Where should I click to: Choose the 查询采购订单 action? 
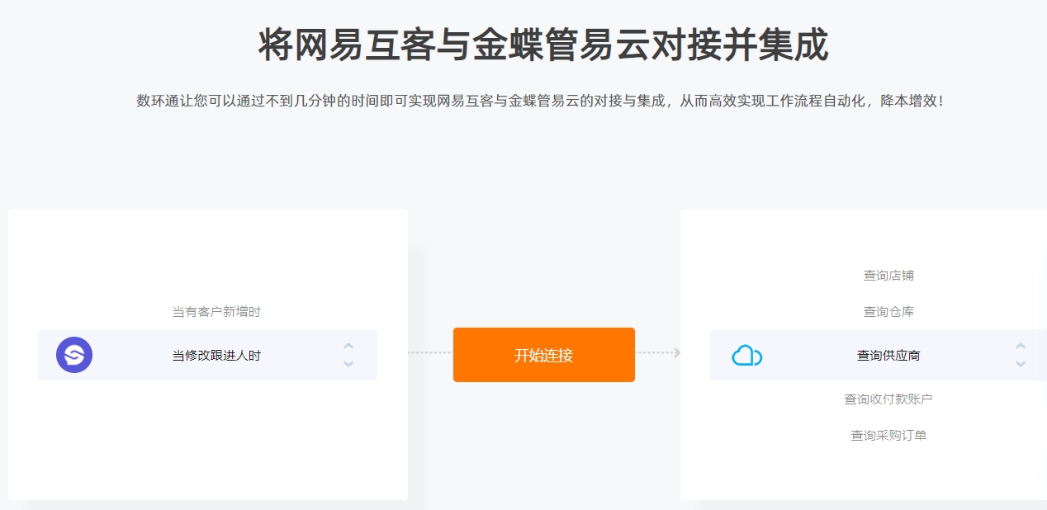pos(888,436)
